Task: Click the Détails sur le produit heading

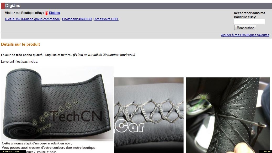Action: pyautogui.click(x=20, y=44)
